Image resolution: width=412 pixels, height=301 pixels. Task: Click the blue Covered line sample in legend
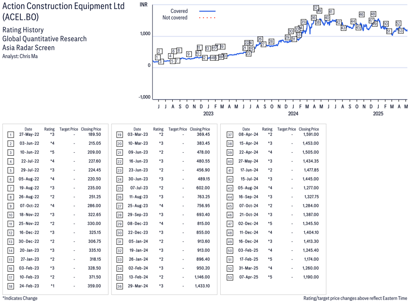coord(207,11)
